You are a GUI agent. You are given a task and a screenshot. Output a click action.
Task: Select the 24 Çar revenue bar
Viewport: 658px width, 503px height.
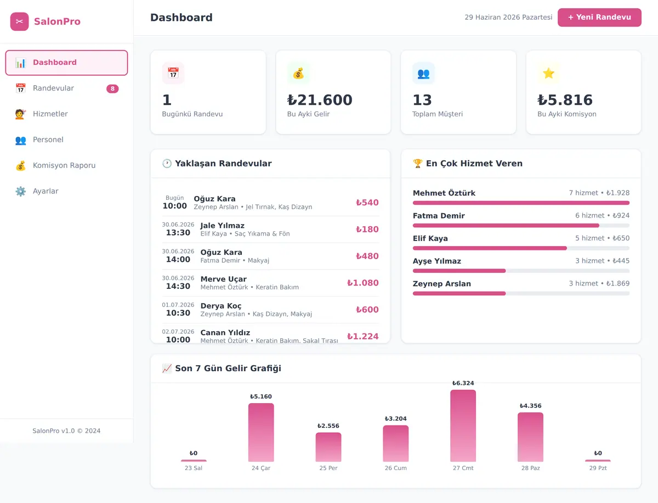click(x=261, y=433)
